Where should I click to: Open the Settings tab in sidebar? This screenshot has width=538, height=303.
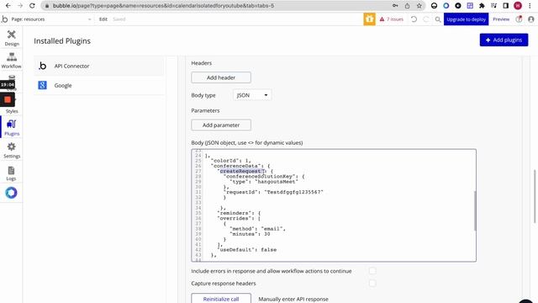pyautogui.click(x=12, y=151)
